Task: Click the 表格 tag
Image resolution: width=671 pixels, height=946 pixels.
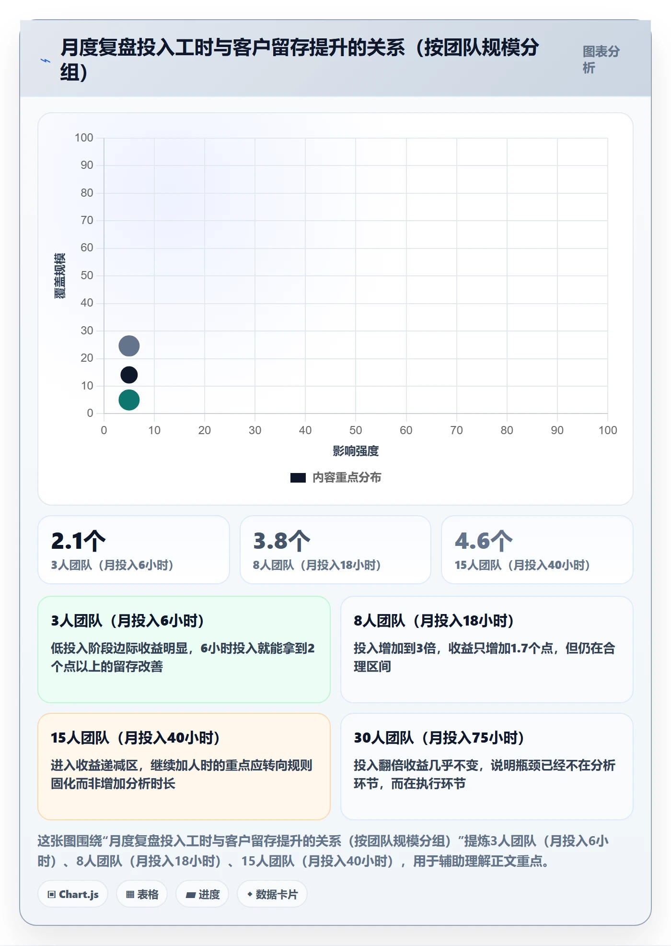Action: (x=142, y=894)
